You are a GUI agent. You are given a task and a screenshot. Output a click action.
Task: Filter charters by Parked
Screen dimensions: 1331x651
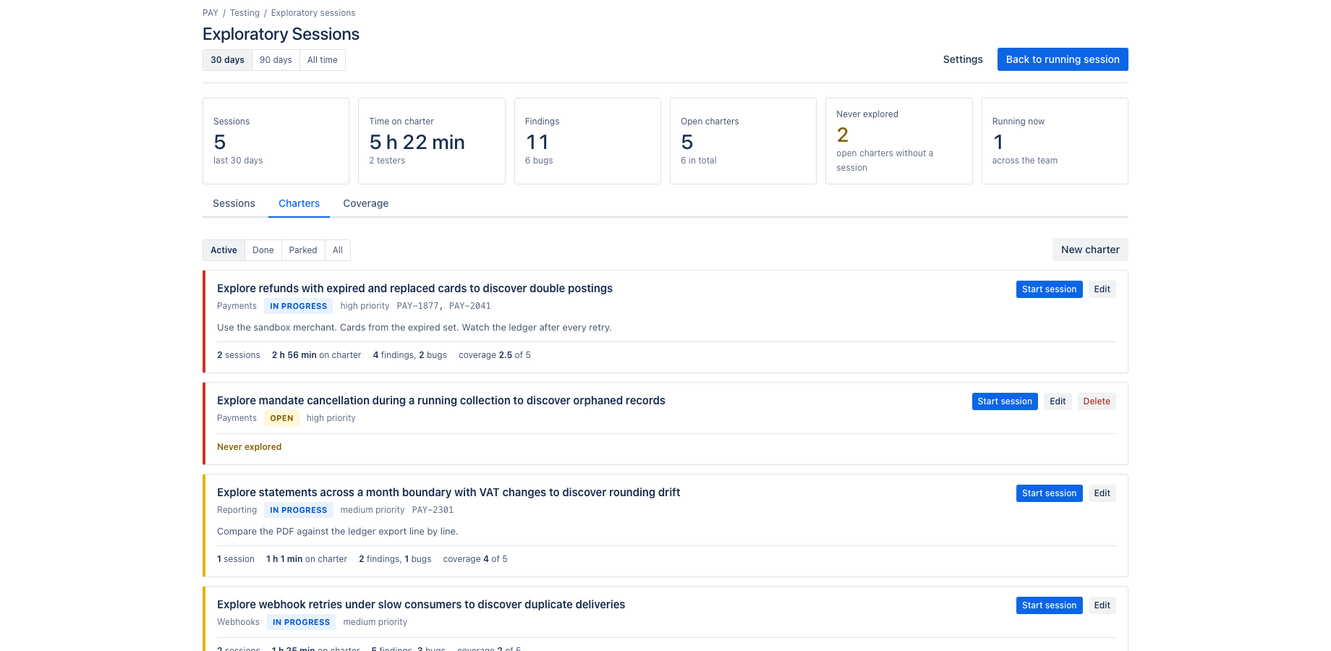click(303, 250)
